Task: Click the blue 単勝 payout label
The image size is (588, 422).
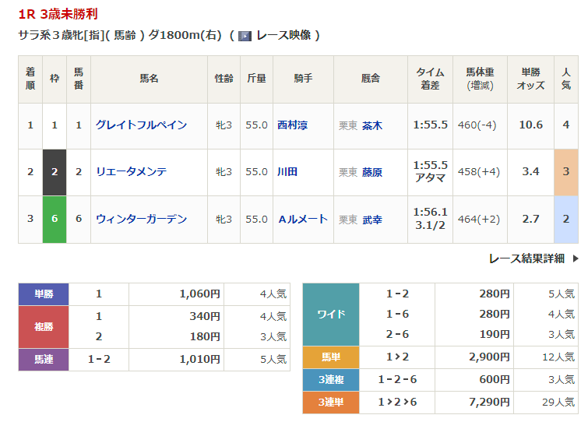Action: 44,294
